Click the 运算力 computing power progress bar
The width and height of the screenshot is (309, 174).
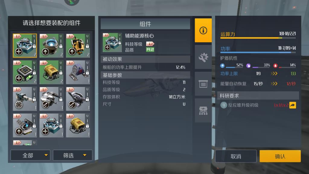[258, 38]
